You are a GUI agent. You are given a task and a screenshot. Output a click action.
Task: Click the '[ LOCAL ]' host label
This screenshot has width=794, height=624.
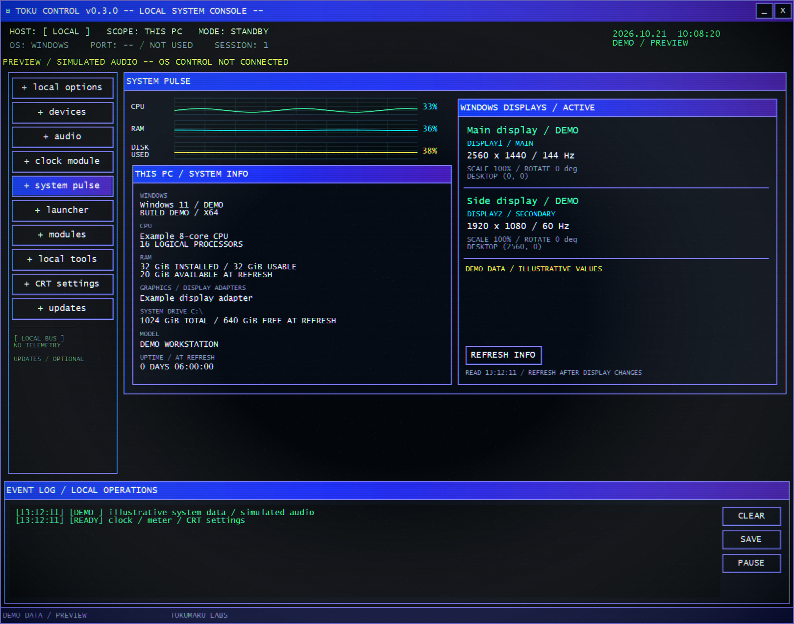[66, 32]
